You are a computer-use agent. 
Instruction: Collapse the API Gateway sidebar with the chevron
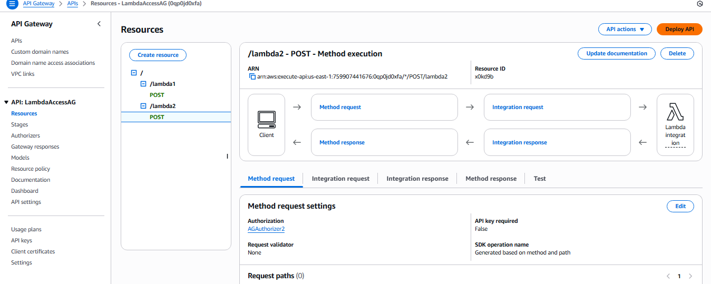[x=99, y=24]
